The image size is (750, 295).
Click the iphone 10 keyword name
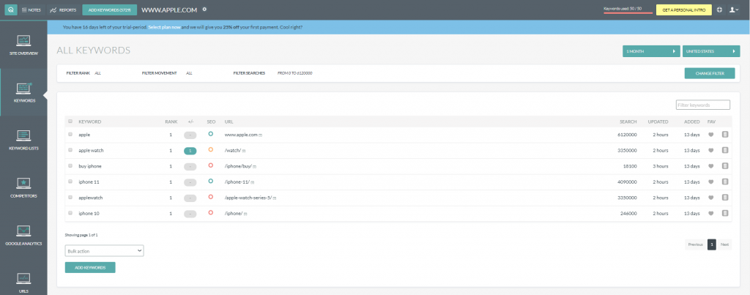click(x=89, y=214)
